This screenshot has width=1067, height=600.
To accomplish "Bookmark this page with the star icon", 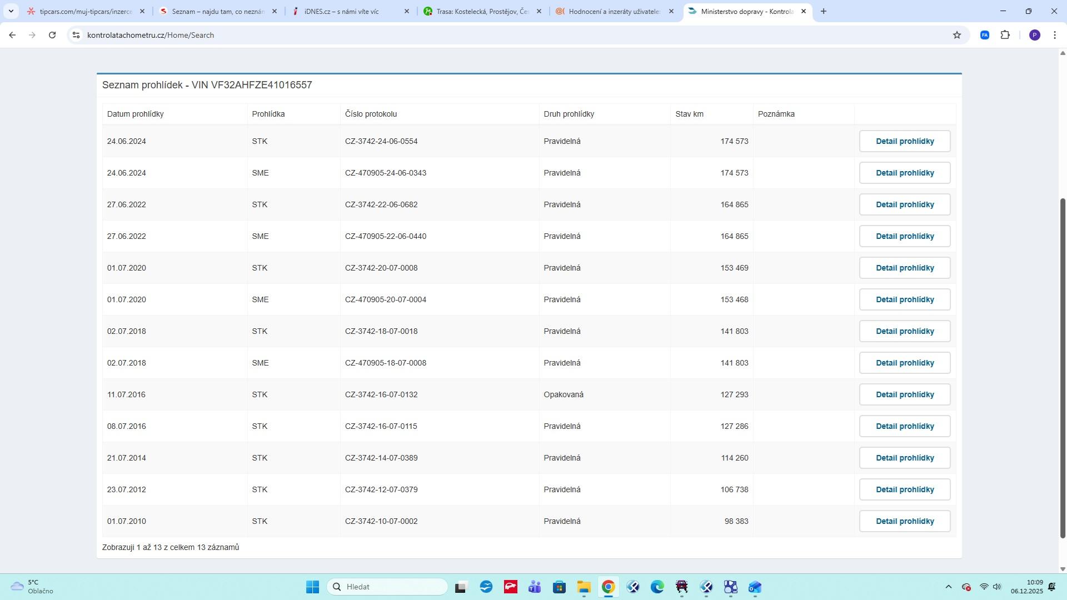I will point(956,35).
